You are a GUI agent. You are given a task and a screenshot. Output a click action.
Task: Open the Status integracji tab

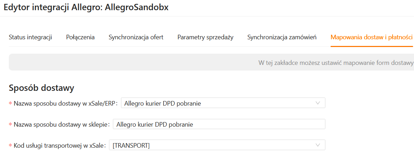click(x=30, y=37)
